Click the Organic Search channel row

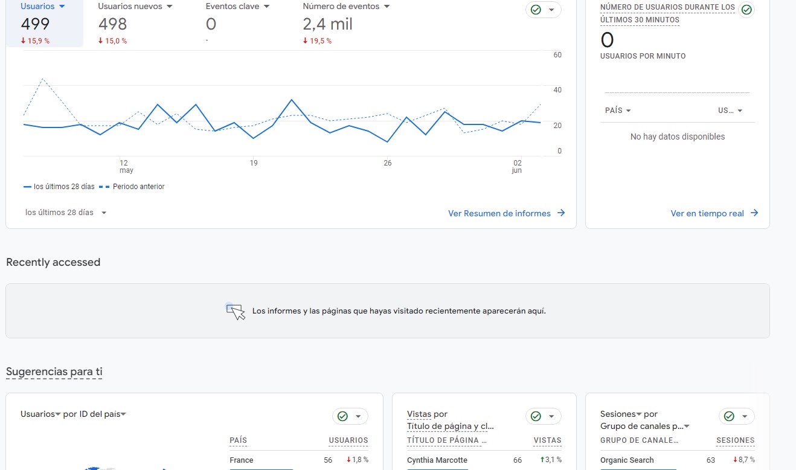coord(678,460)
